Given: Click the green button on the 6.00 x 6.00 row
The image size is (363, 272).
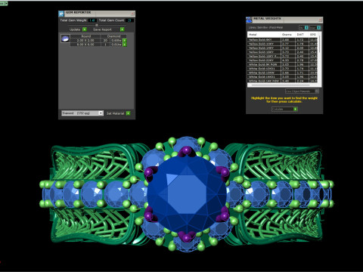Looking at the screenshot, I should tap(125, 45).
